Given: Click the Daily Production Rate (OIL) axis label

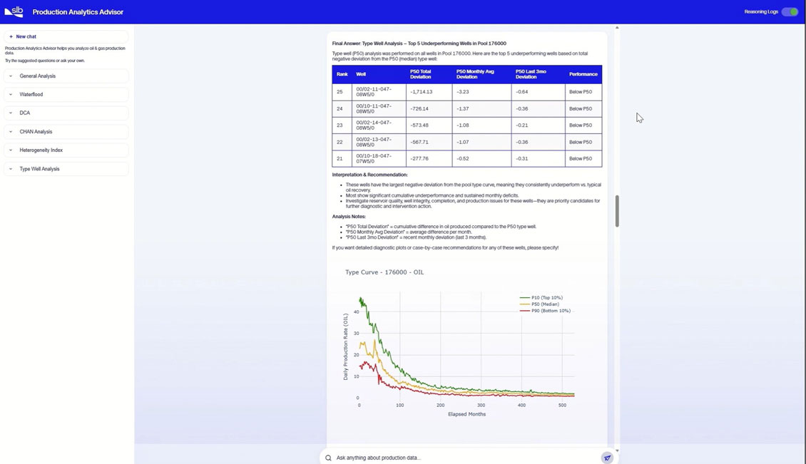Looking at the screenshot, I should point(345,347).
